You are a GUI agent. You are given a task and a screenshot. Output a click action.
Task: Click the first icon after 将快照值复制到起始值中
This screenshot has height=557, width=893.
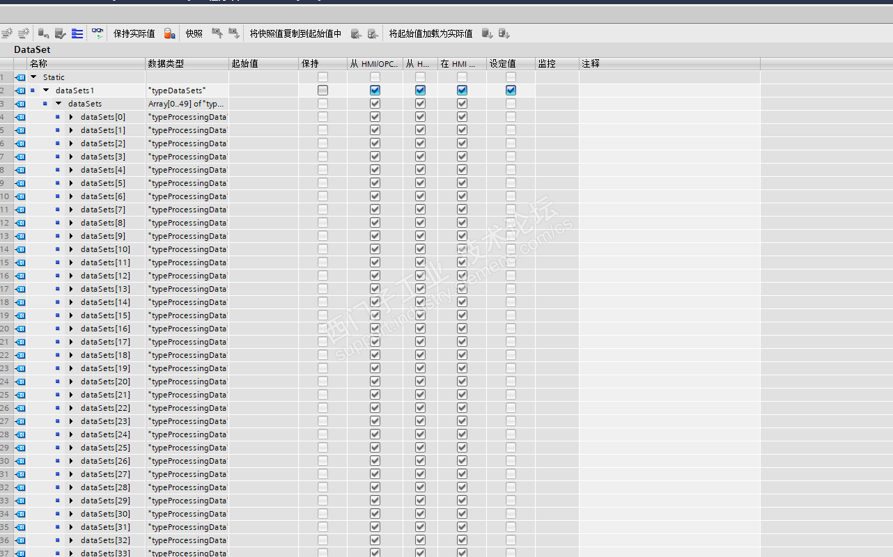tap(356, 33)
